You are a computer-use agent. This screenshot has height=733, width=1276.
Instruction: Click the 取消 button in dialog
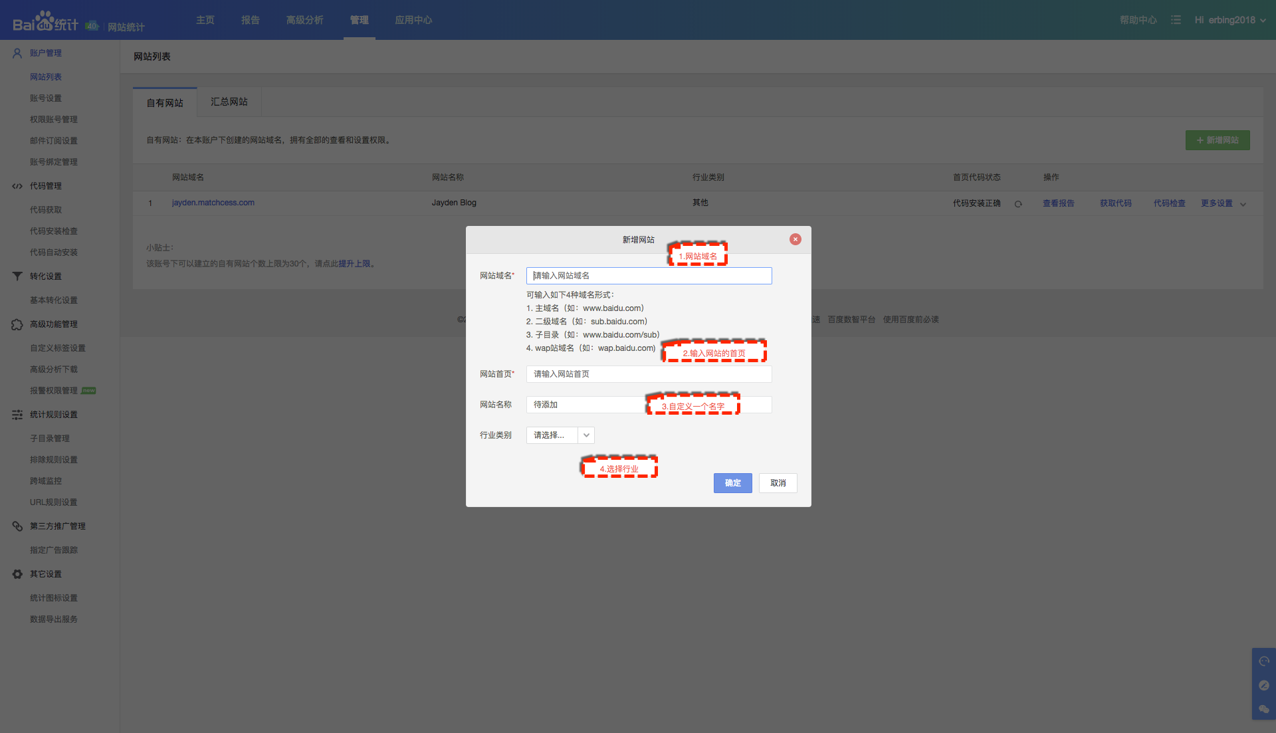(x=778, y=483)
